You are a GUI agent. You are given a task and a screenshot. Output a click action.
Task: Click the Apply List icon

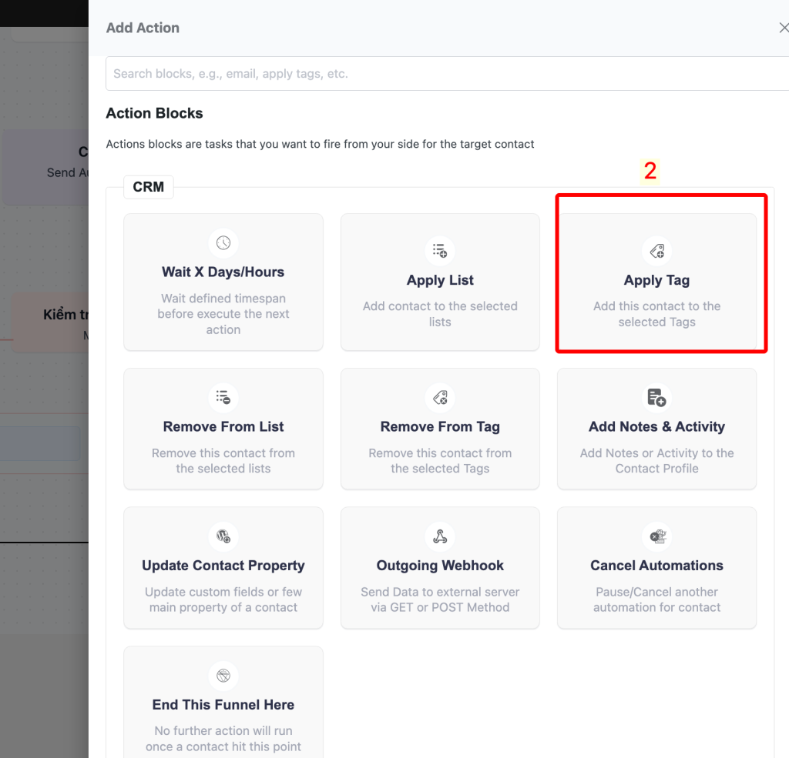[440, 251]
